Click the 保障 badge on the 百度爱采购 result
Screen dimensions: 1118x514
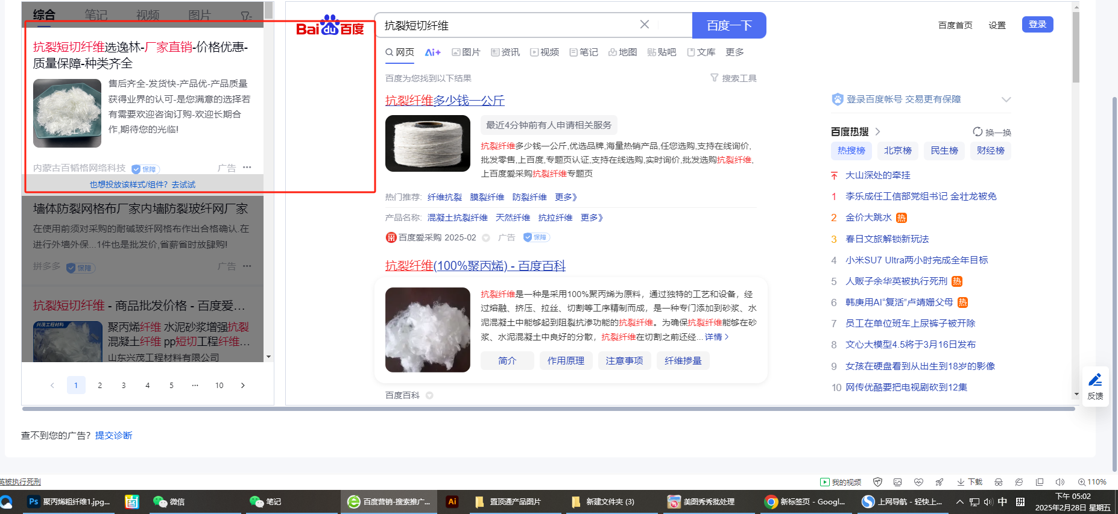[x=536, y=237]
